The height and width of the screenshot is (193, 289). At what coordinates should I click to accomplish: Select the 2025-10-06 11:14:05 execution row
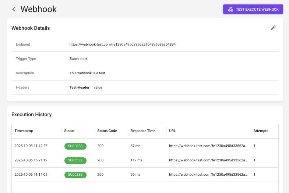[x=145, y=175]
